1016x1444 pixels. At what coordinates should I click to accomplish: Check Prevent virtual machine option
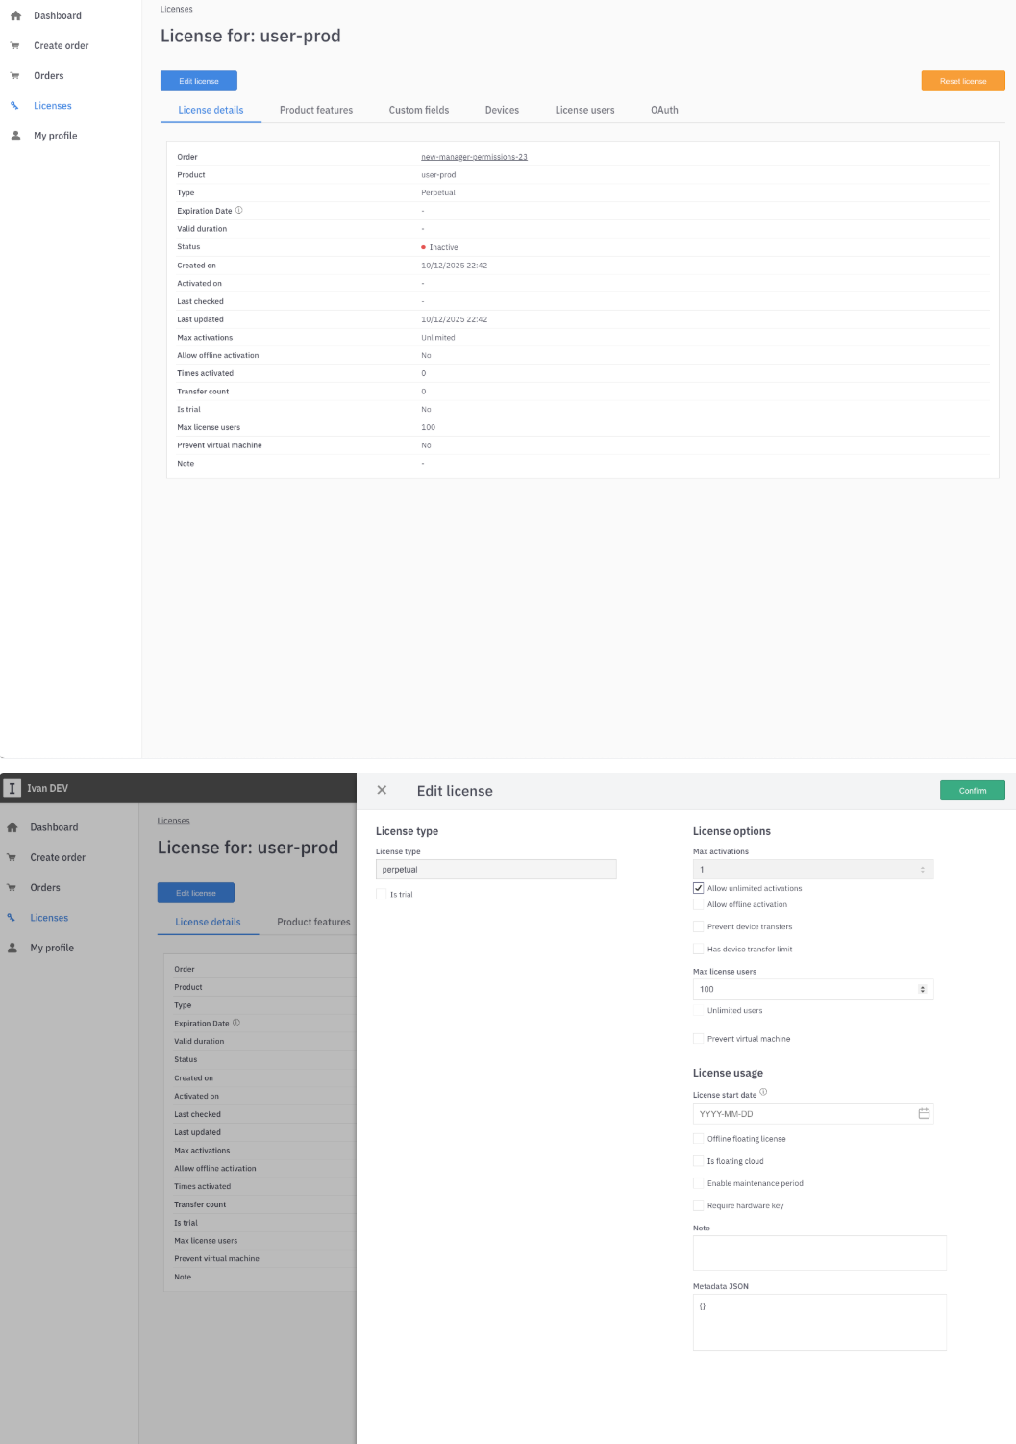point(699,1039)
